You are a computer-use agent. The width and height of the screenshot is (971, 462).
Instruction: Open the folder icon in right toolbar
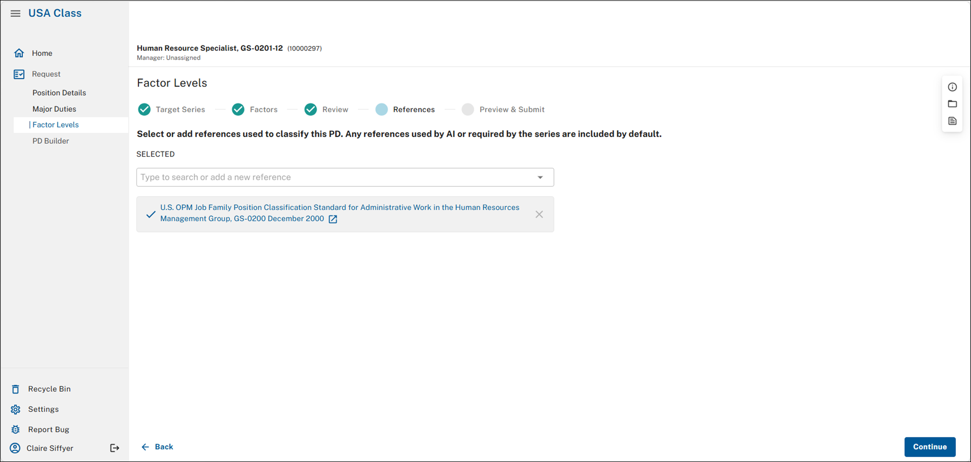pyautogui.click(x=952, y=104)
